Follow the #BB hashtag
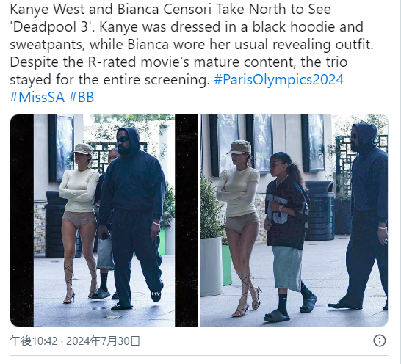The height and width of the screenshot is (364, 401). [82, 97]
